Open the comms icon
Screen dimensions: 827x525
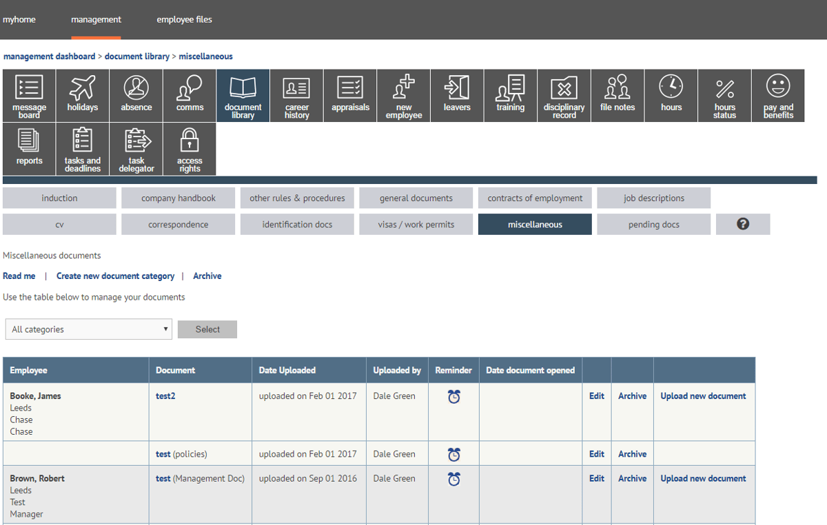point(190,96)
